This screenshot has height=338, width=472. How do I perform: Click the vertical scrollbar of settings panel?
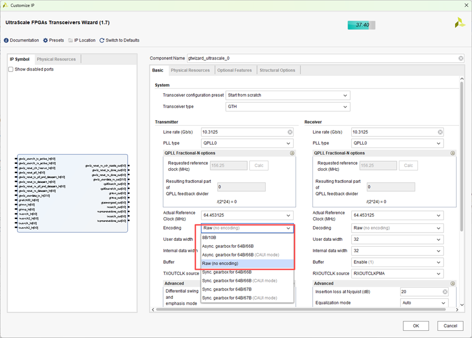coord(462,157)
